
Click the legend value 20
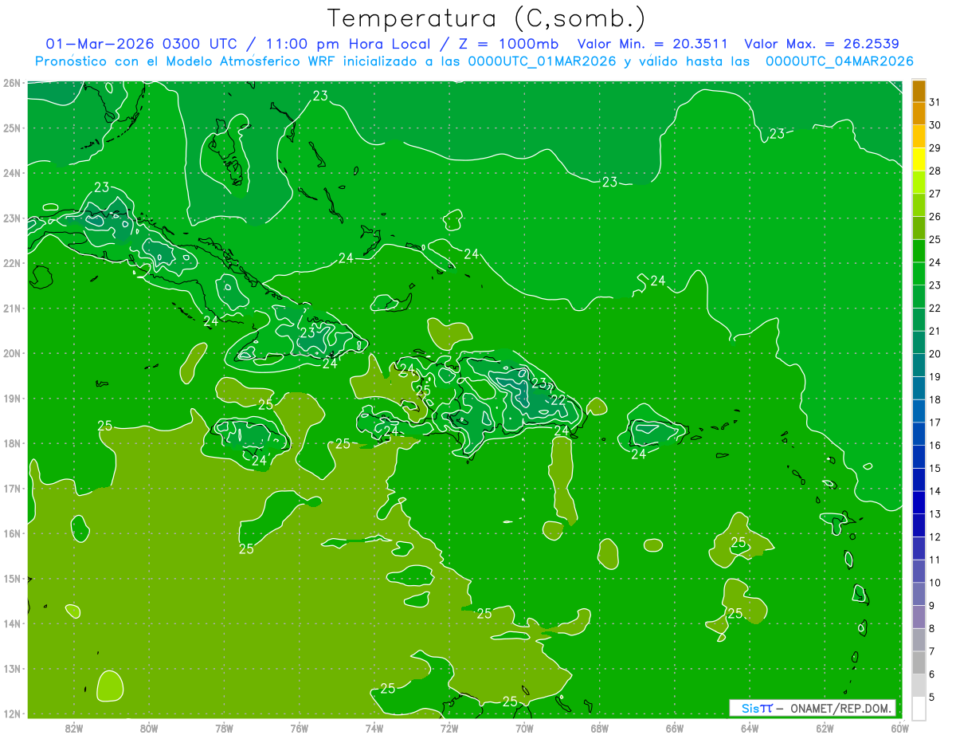point(934,354)
